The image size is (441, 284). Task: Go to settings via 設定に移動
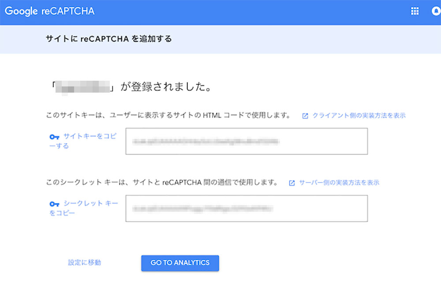click(x=84, y=262)
